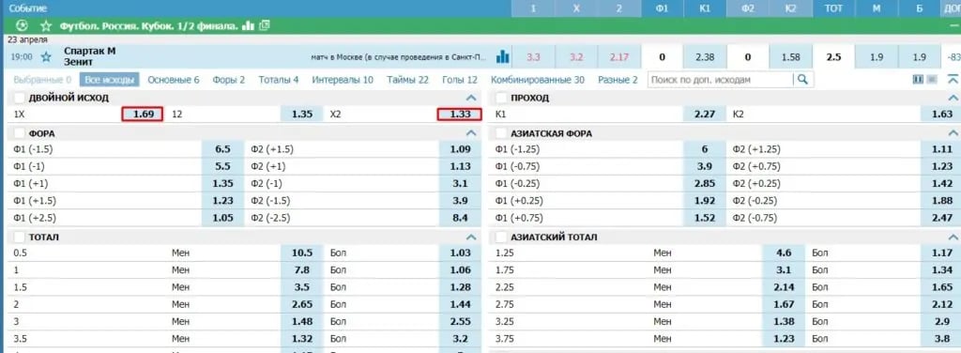Open the Выбранные 0 tab
Screen dimensions: 961x353
pyautogui.click(x=42, y=80)
